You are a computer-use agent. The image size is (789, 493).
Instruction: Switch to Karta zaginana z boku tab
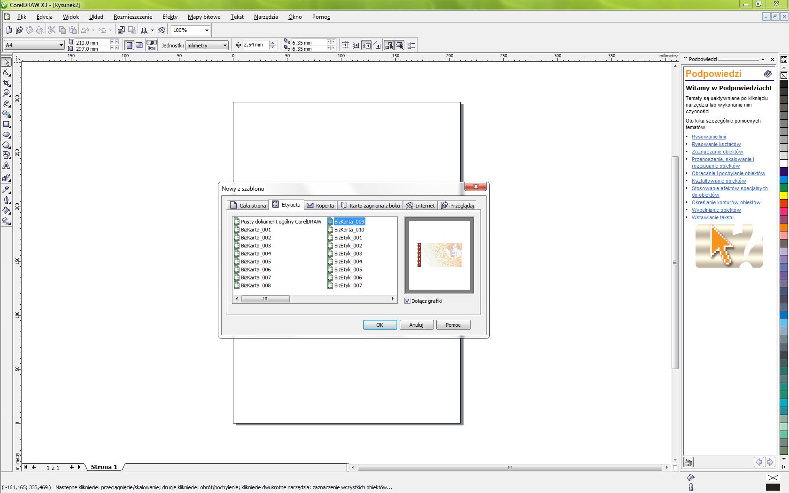tap(370, 205)
